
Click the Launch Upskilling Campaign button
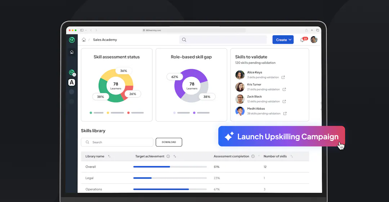click(x=282, y=136)
